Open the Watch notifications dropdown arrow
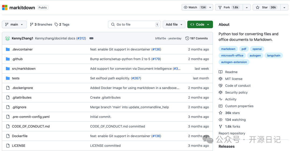This screenshot has height=151, width=290. click(210, 7)
